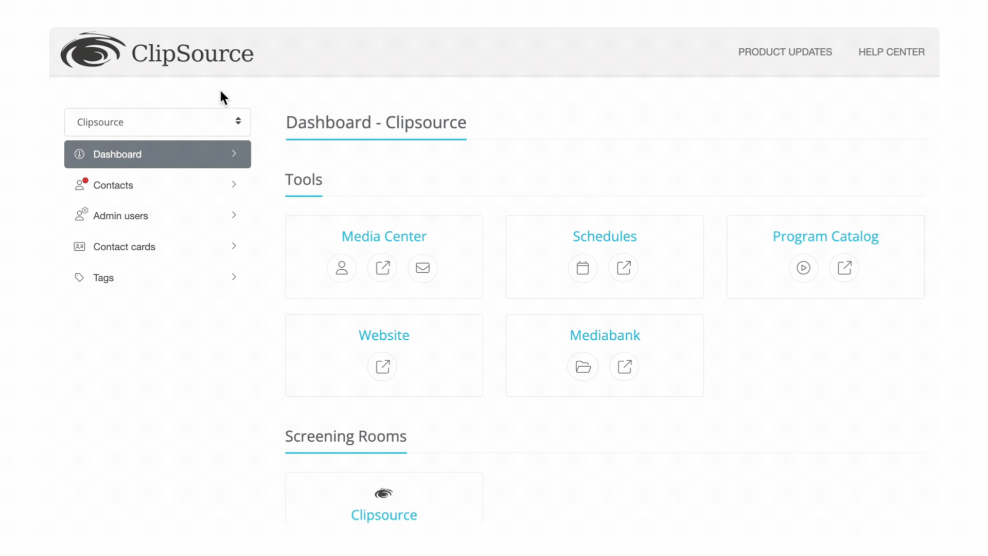The image size is (988, 556).
Task: Expand the Admin users chevron arrow
Action: click(234, 215)
